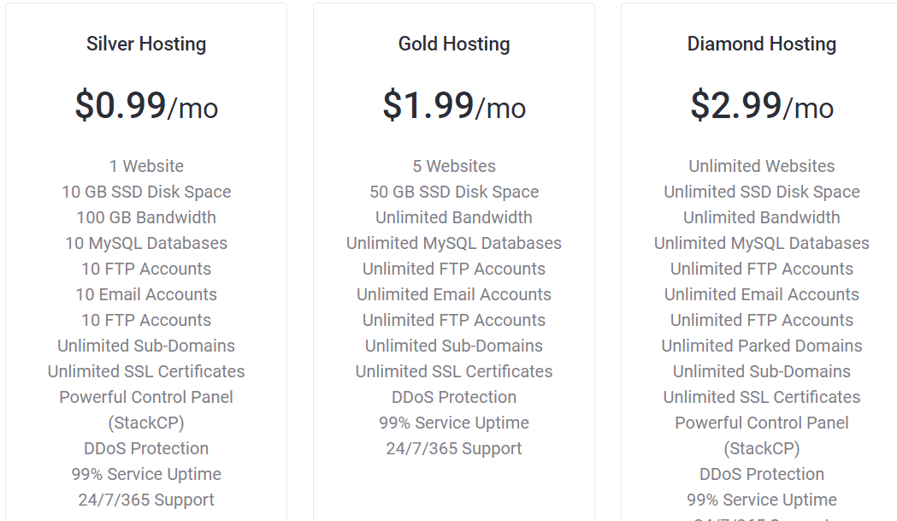
Task: Click 'DDoS Protection' in Gold plan
Action: click(x=454, y=397)
